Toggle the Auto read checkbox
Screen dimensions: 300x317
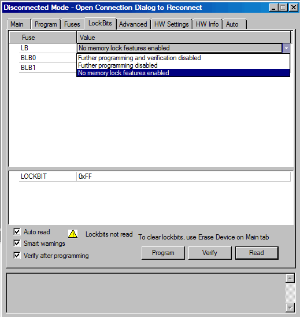pos(17,231)
